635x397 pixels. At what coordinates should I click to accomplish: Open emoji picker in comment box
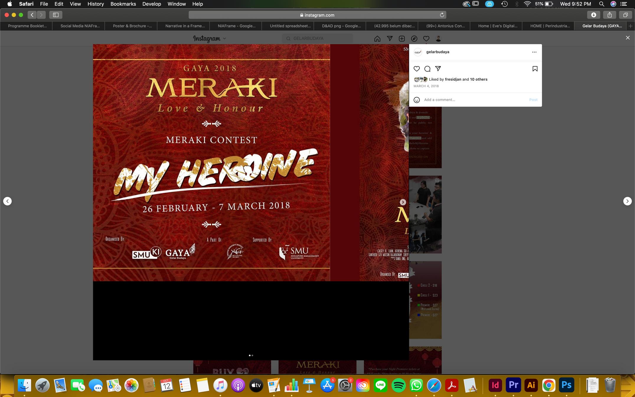coord(417,100)
